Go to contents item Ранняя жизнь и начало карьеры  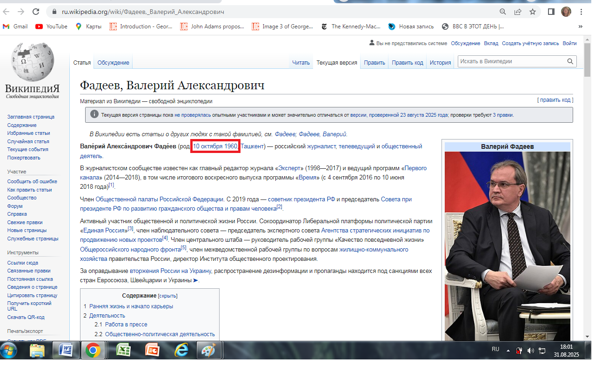coord(131,306)
